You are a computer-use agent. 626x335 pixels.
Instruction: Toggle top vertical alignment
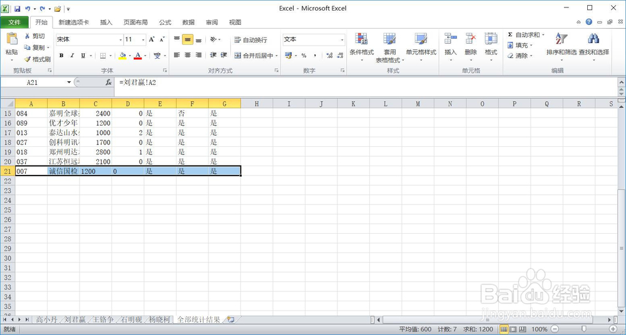(177, 39)
